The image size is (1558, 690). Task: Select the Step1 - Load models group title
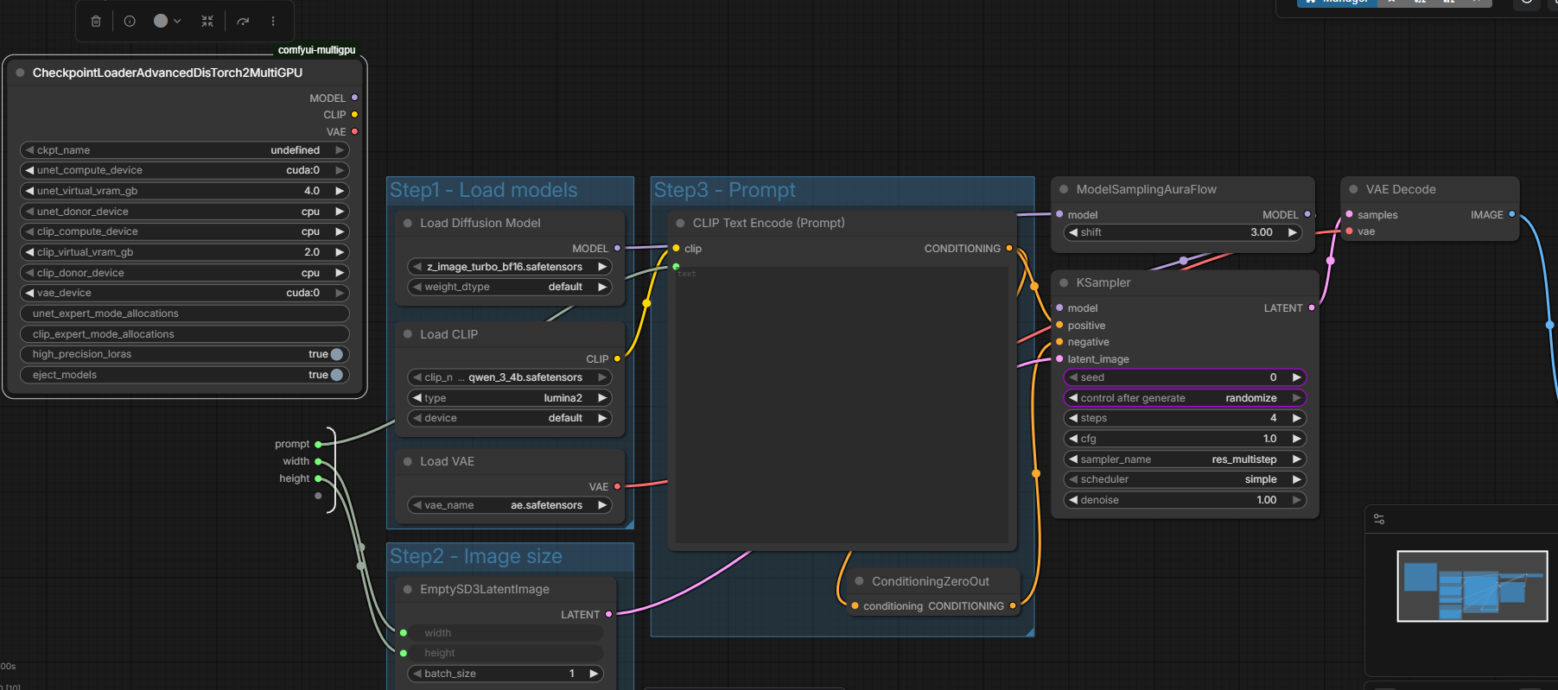pyautogui.click(x=484, y=190)
